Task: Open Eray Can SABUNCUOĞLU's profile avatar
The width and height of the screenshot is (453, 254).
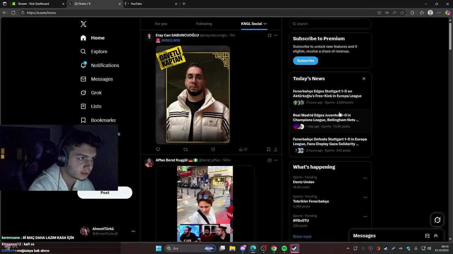Action: [149, 37]
